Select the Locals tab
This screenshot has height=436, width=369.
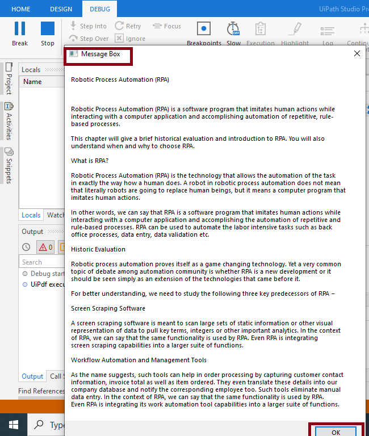(x=31, y=215)
